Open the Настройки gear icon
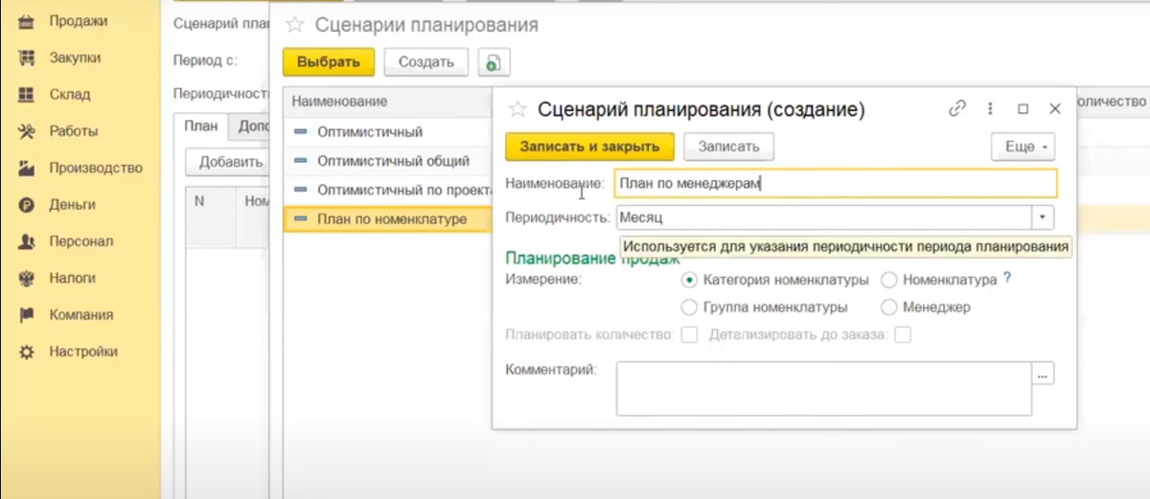The height and width of the screenshot is (499, 1150). tap(28, 352)
